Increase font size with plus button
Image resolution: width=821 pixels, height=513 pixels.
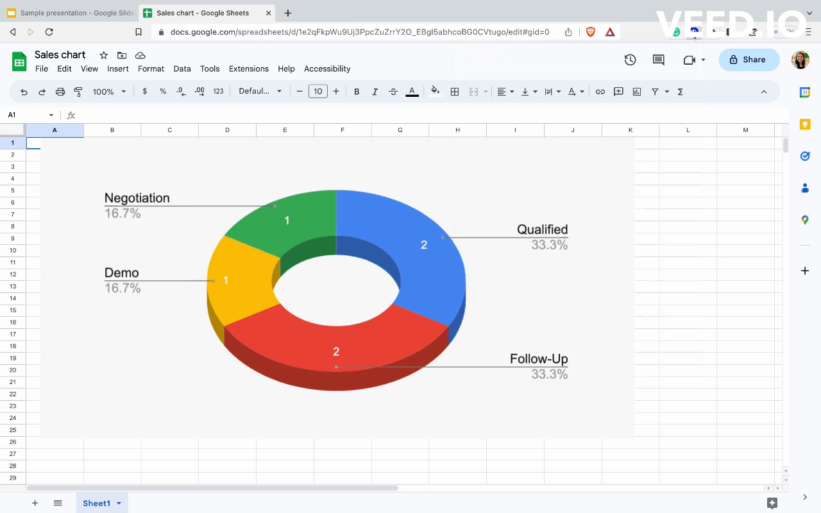pyautogui.click(x=336, y=92)
